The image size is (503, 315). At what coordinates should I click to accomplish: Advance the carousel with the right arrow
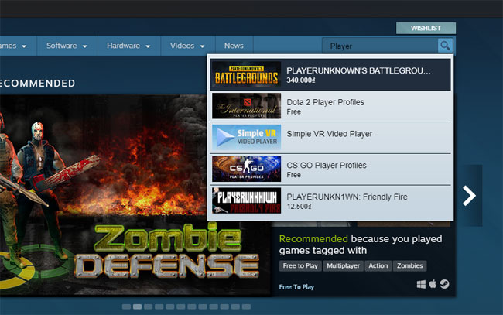[469, 195]
